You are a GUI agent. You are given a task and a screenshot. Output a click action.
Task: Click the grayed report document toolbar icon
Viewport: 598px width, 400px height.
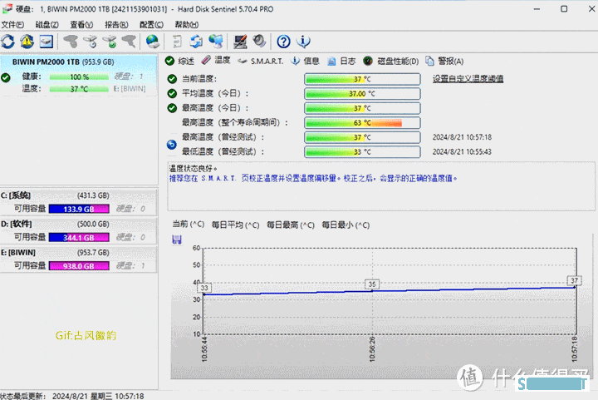pyautogui.click(x=177, y=42)
